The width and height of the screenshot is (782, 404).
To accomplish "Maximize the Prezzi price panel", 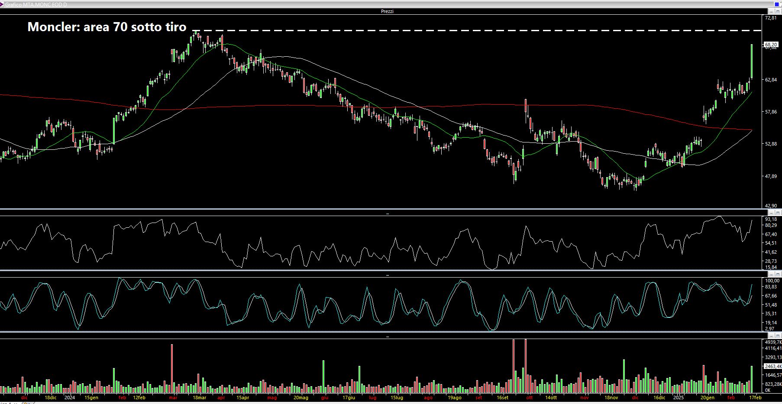I will [x=778, y=11].
